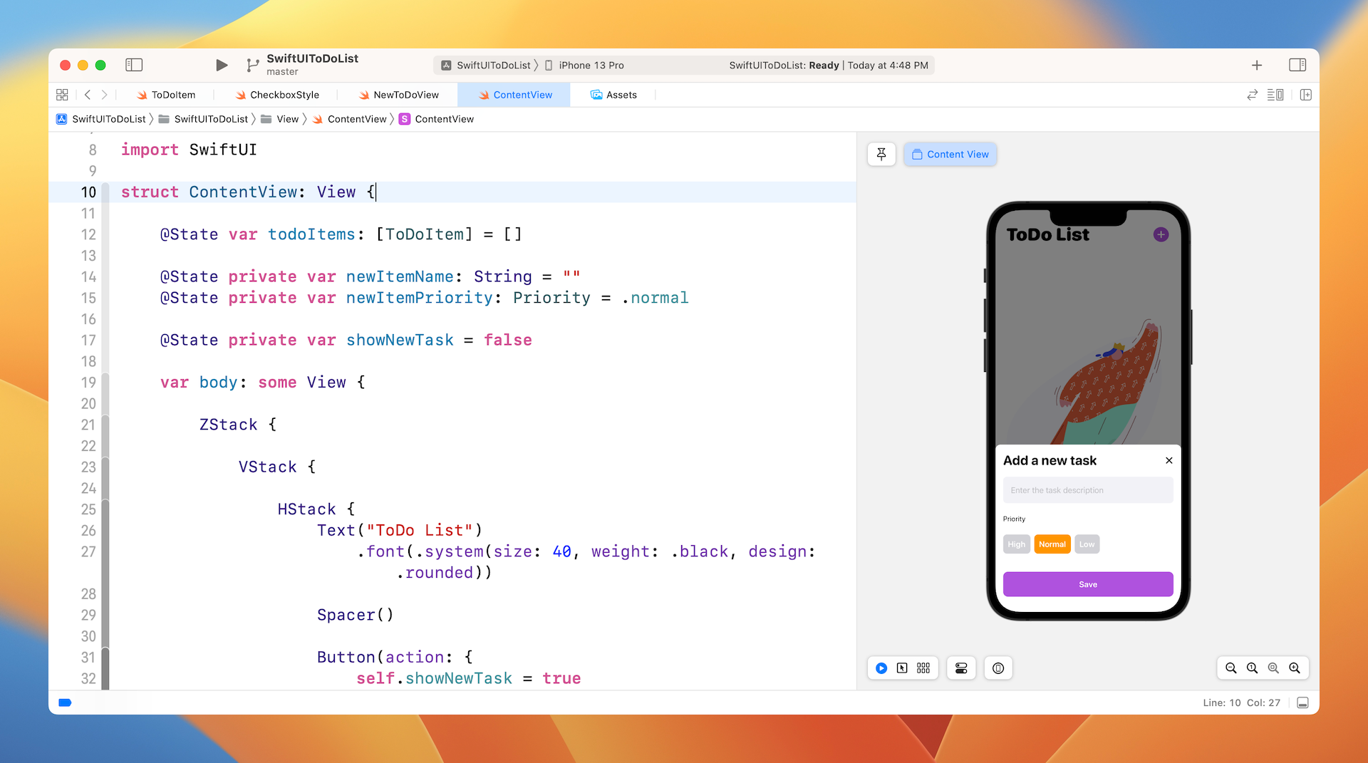
Task: Open preview device settings
Action: 961,668
